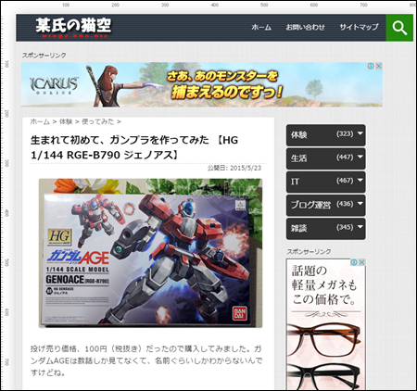
Task: Follow the 使ってみた breadcrumb link
Action: [x=97, y=121]
